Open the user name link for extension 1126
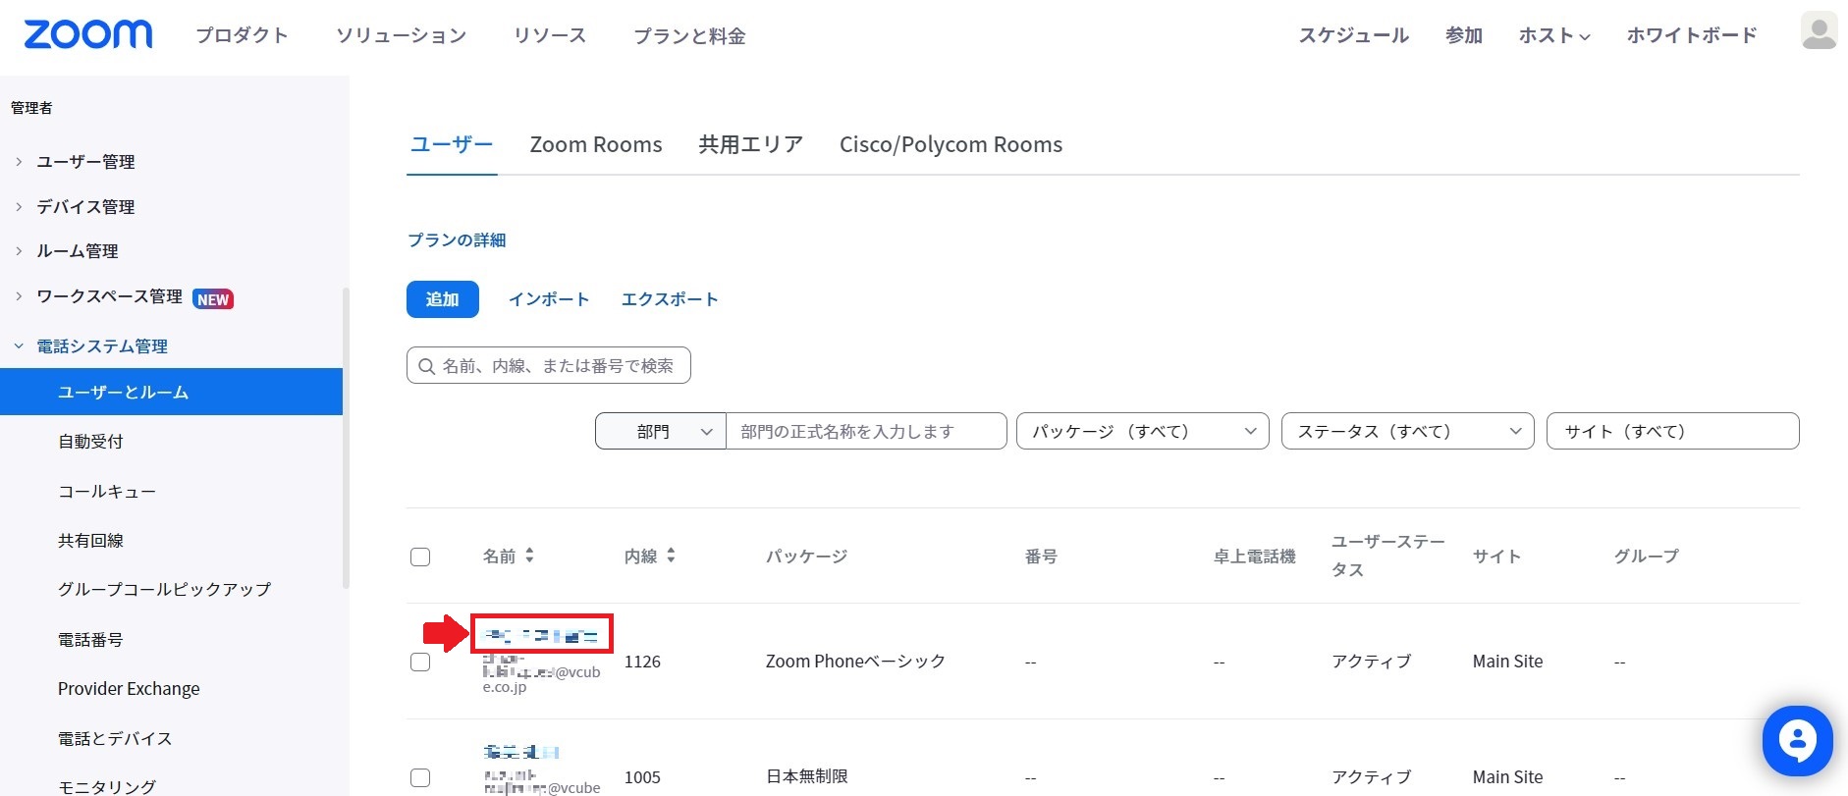This screenshot has width=1848, height=796. tap(541, 635)
